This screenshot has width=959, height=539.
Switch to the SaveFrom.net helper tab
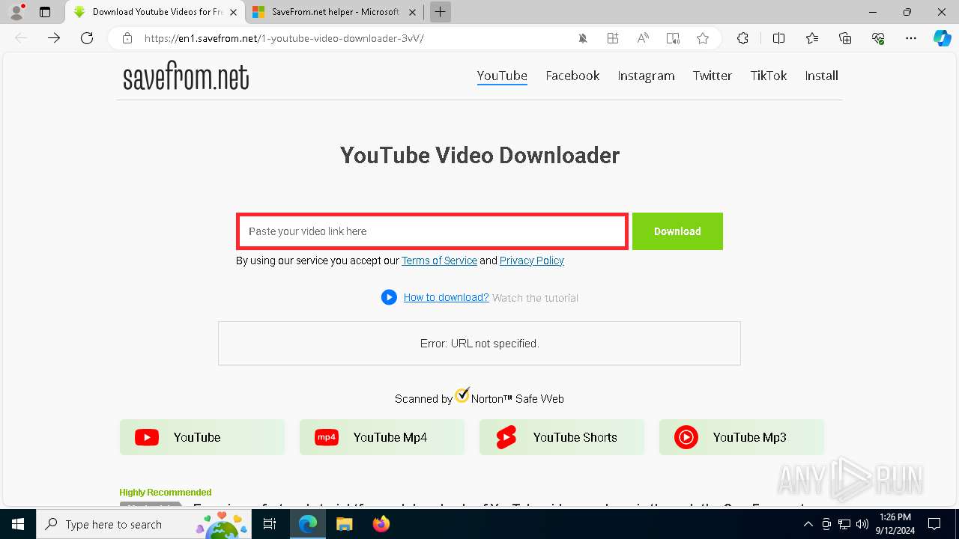[x=335, y=12]
